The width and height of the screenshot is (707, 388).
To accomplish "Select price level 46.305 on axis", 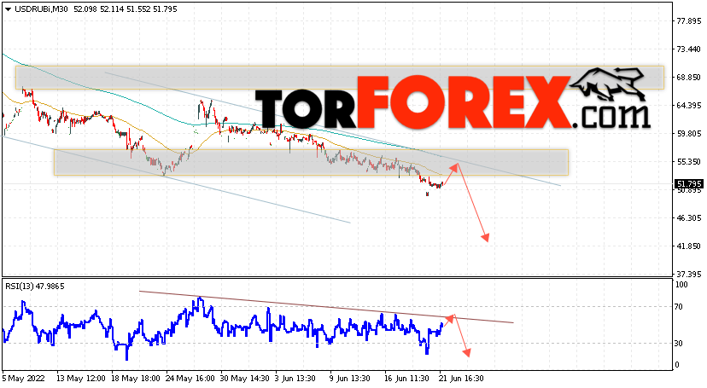I will [x=688, y=217].
